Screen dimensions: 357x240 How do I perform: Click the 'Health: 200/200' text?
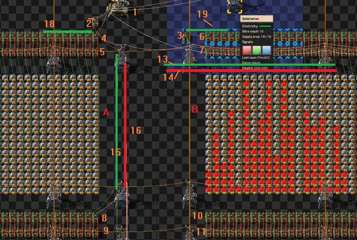255,68
